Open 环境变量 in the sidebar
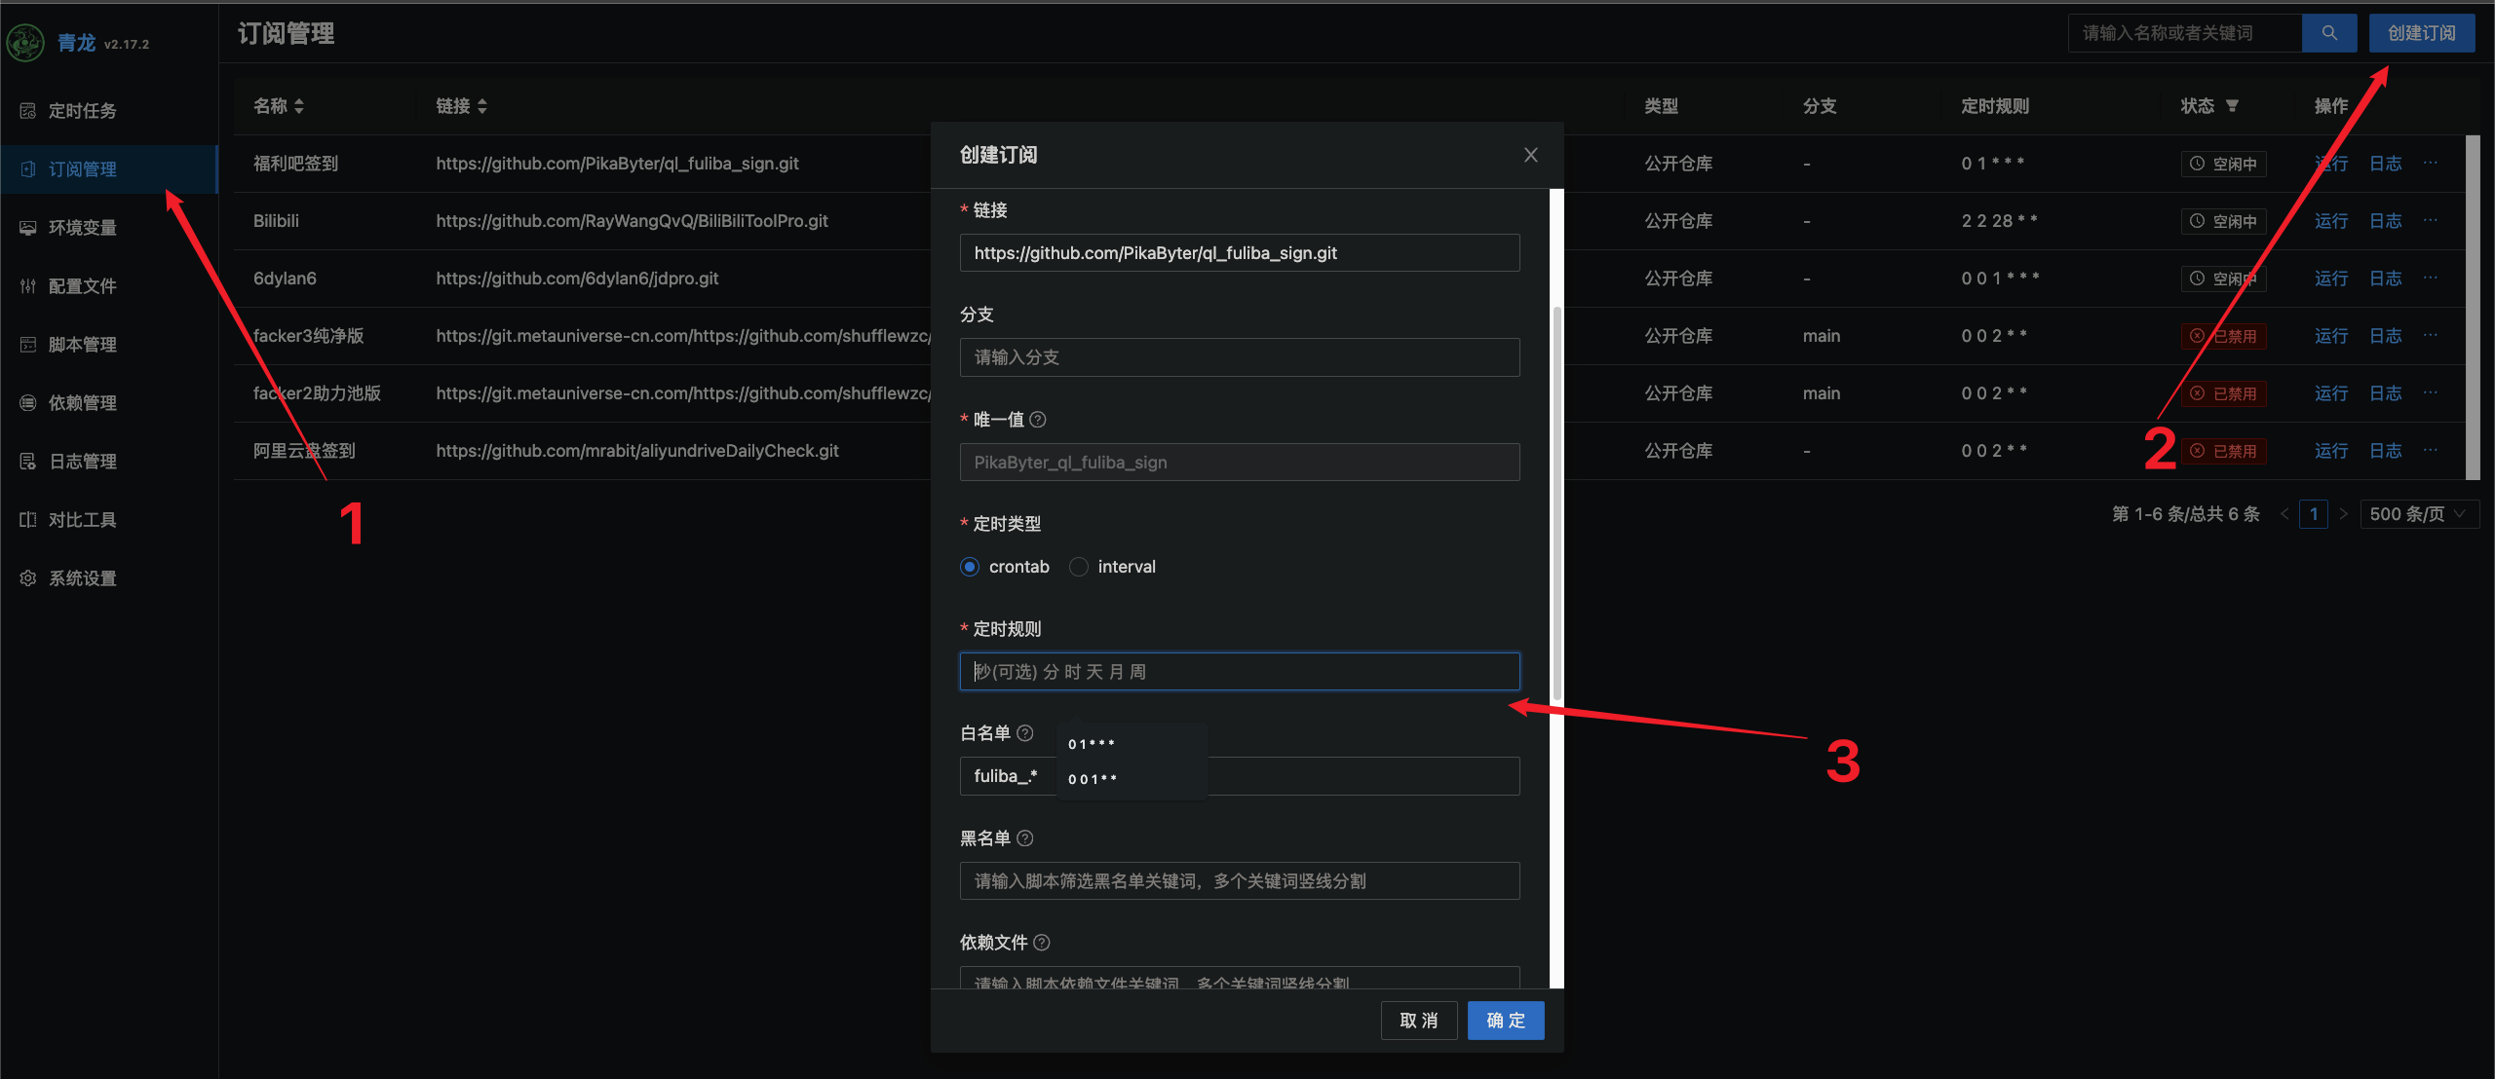 pos(82,228)
